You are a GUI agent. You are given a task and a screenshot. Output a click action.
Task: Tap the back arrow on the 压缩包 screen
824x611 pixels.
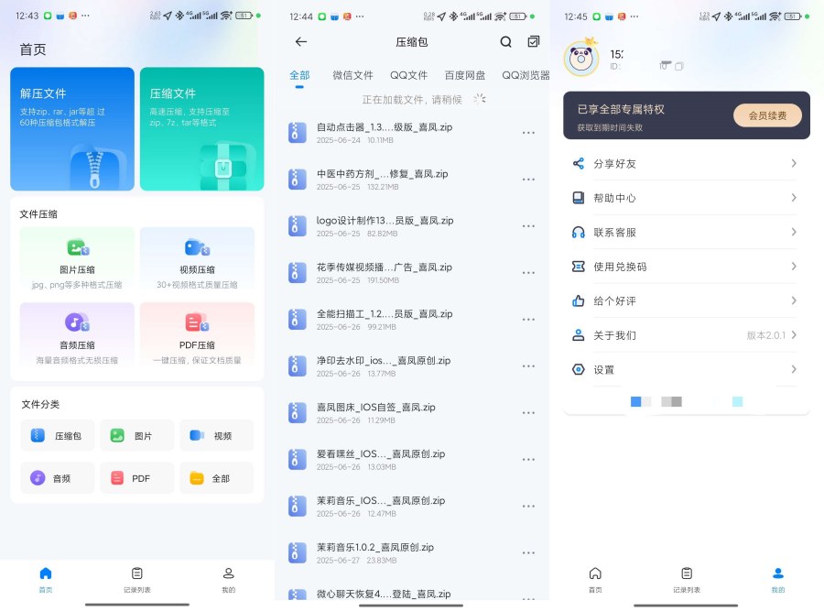point(299,42)
